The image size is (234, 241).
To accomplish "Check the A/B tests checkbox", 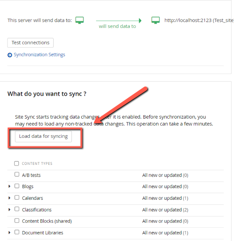I will pyautogui.click(x=17, y=174).
